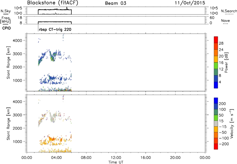Click the power panel 'Slant Range [km]' label
This screenshot has width=237, height=164.
(8, 62)
